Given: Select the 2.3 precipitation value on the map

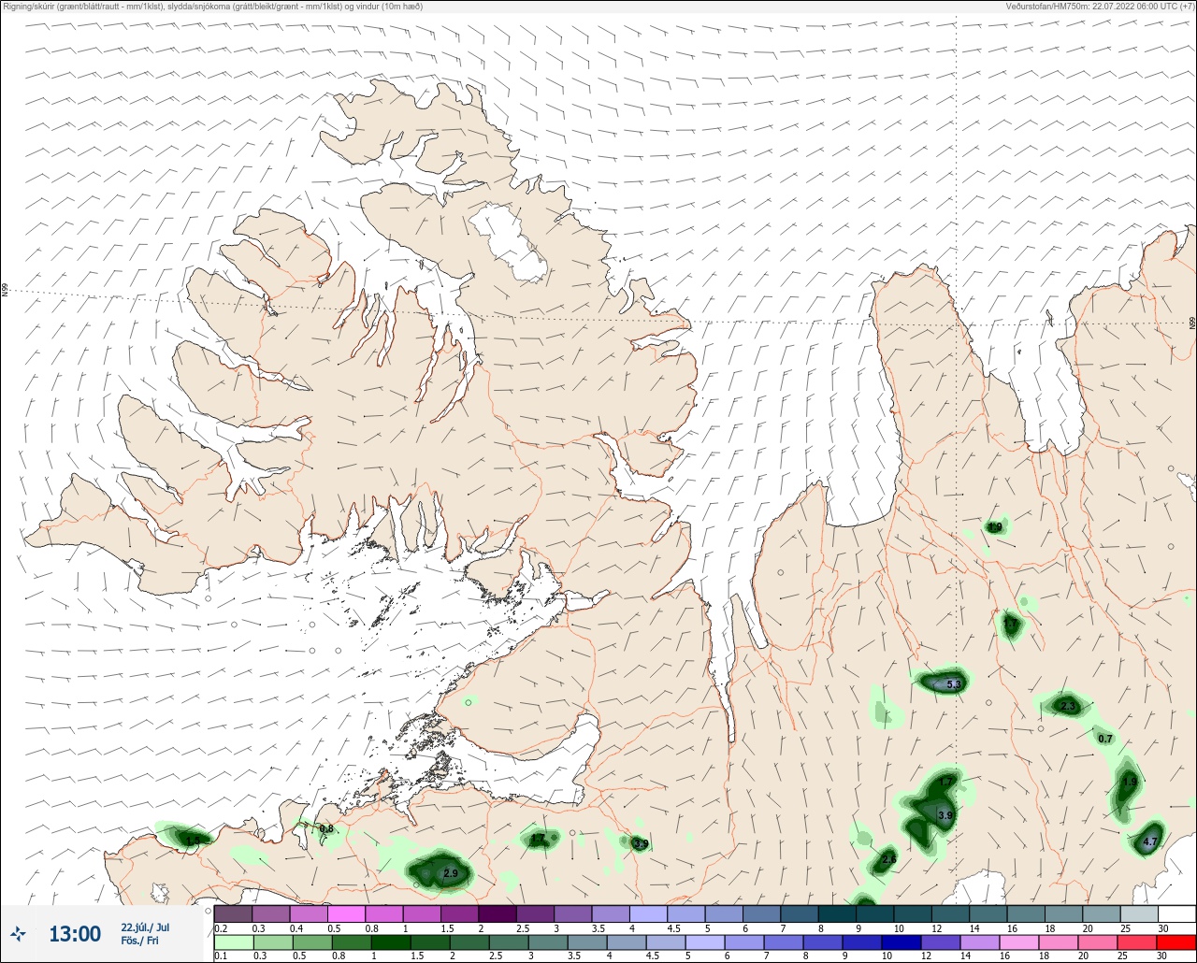Looking at the screenshot, I should 1069,707.
